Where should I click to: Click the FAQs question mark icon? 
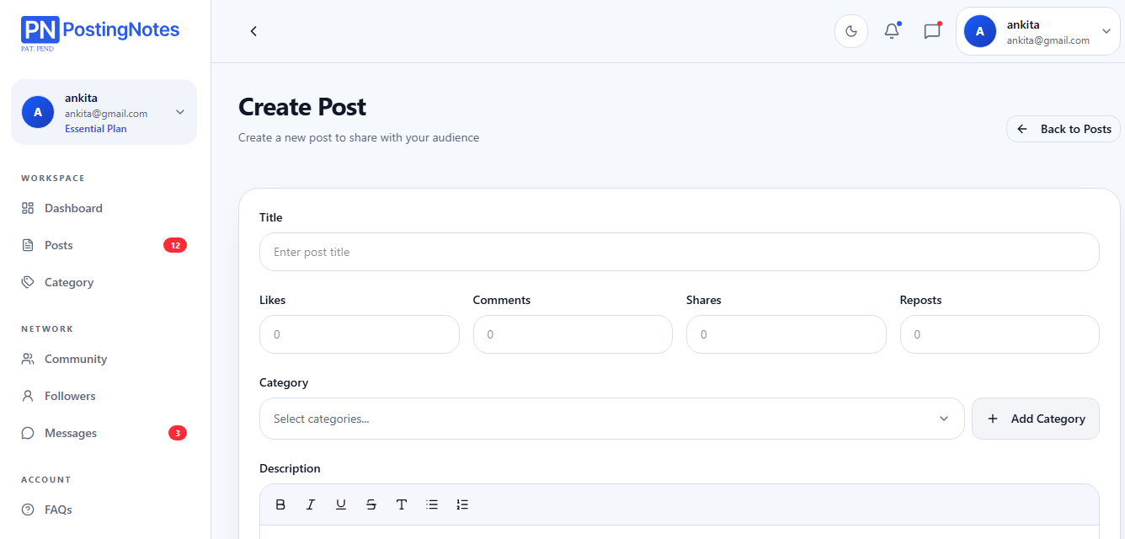click(28, 510)
